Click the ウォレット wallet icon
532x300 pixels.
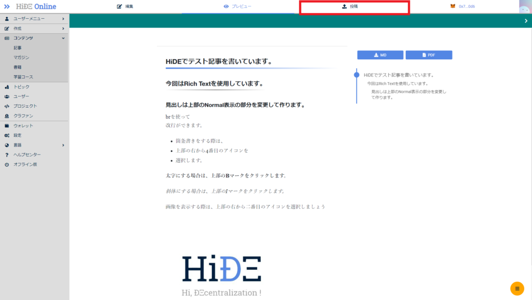pyautogui.click(x=7, y=126)
